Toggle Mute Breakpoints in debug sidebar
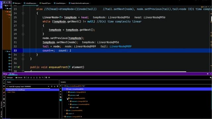212x119 pixels. point(4,96)
